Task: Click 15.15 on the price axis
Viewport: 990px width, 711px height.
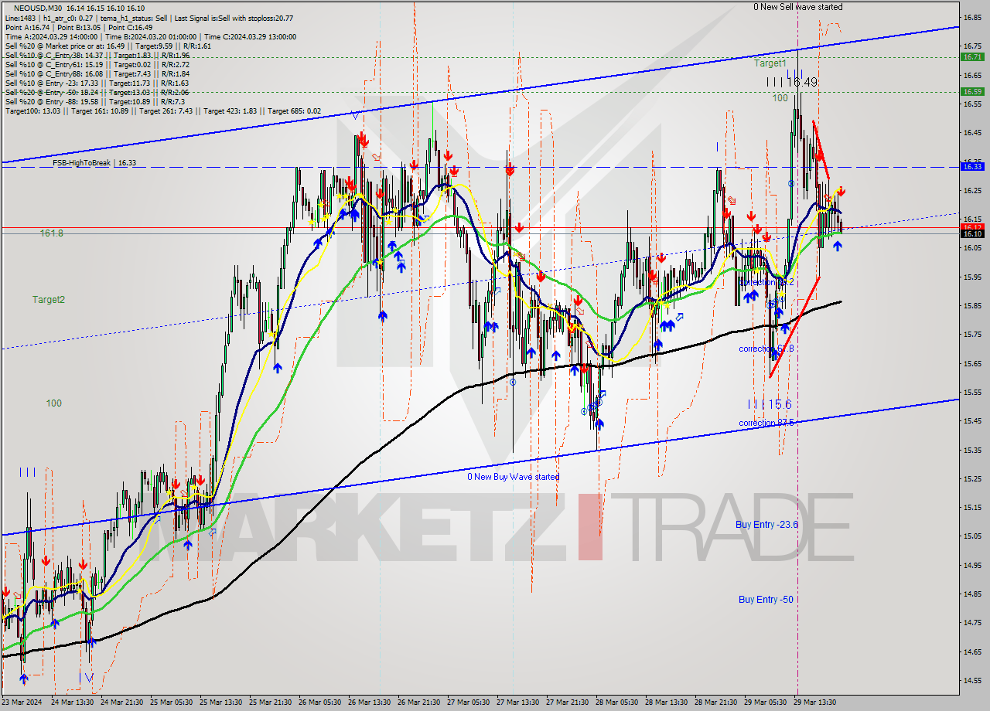Action: coord(972,507)
